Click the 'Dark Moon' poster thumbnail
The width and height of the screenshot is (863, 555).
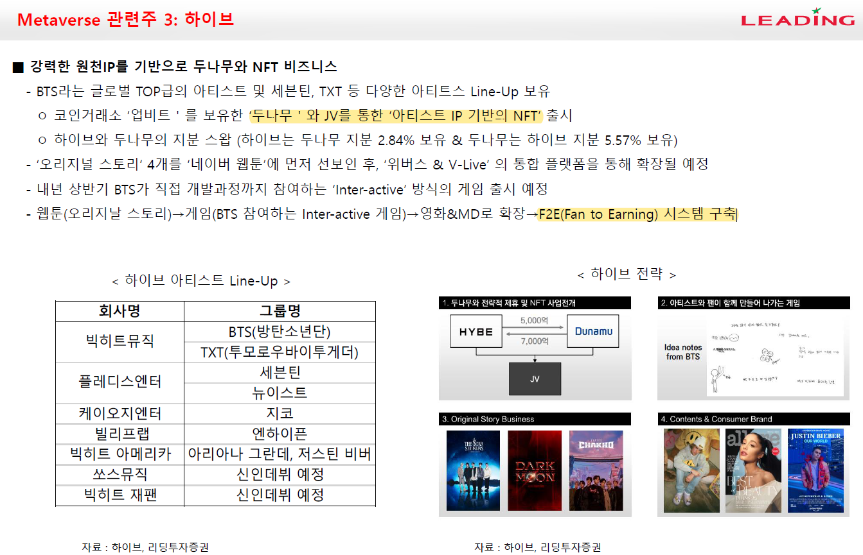(x=535, y=470)
